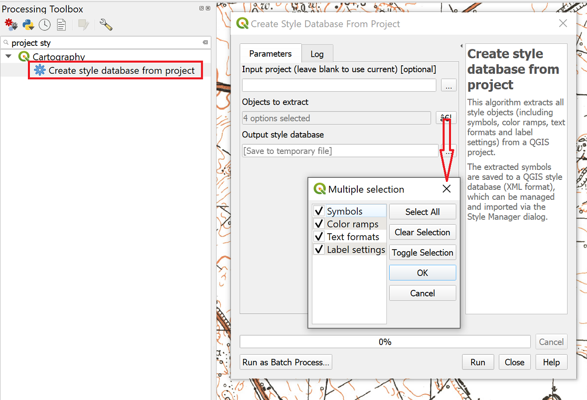Image resolution: width=587 pixels, height=400 pixels.
Task: Browse for an input project file
Action: coord(448,86)
